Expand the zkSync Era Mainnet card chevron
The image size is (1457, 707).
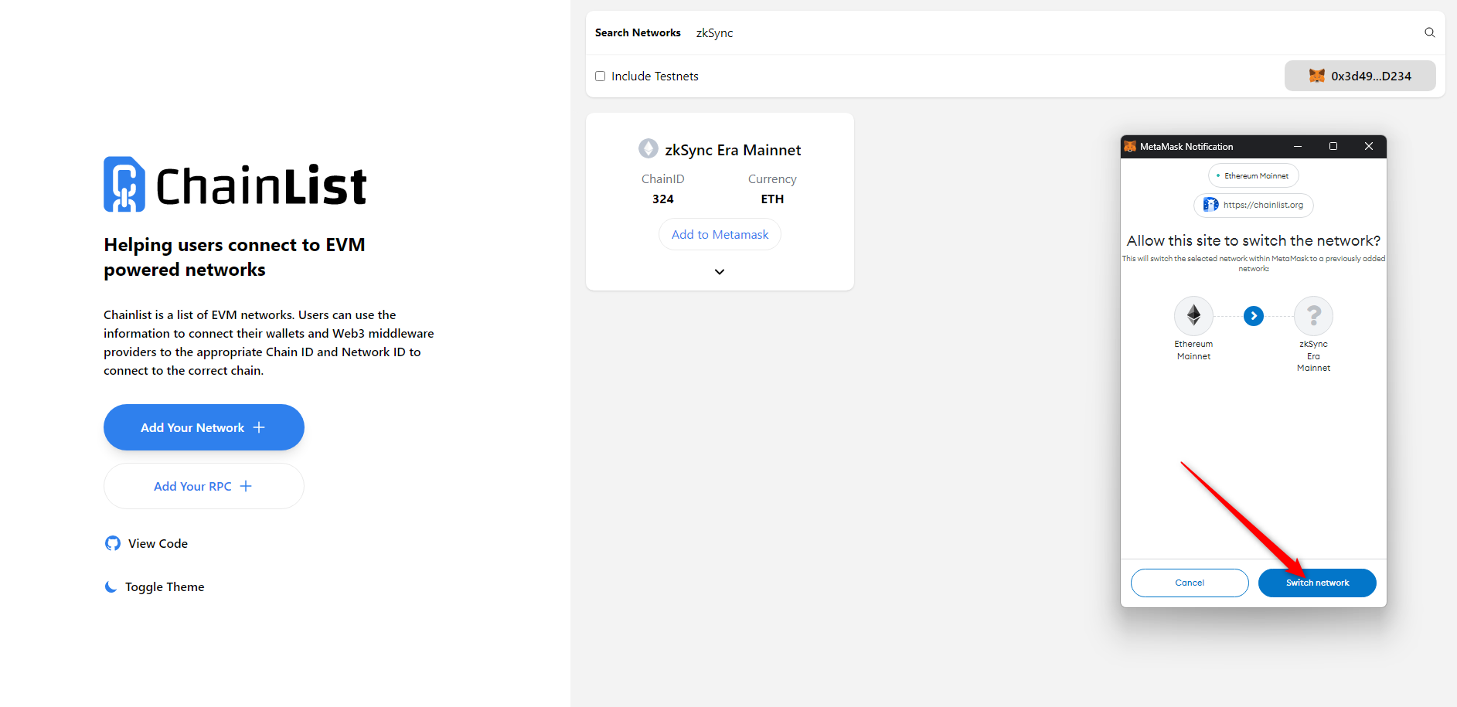pos(720,272)
